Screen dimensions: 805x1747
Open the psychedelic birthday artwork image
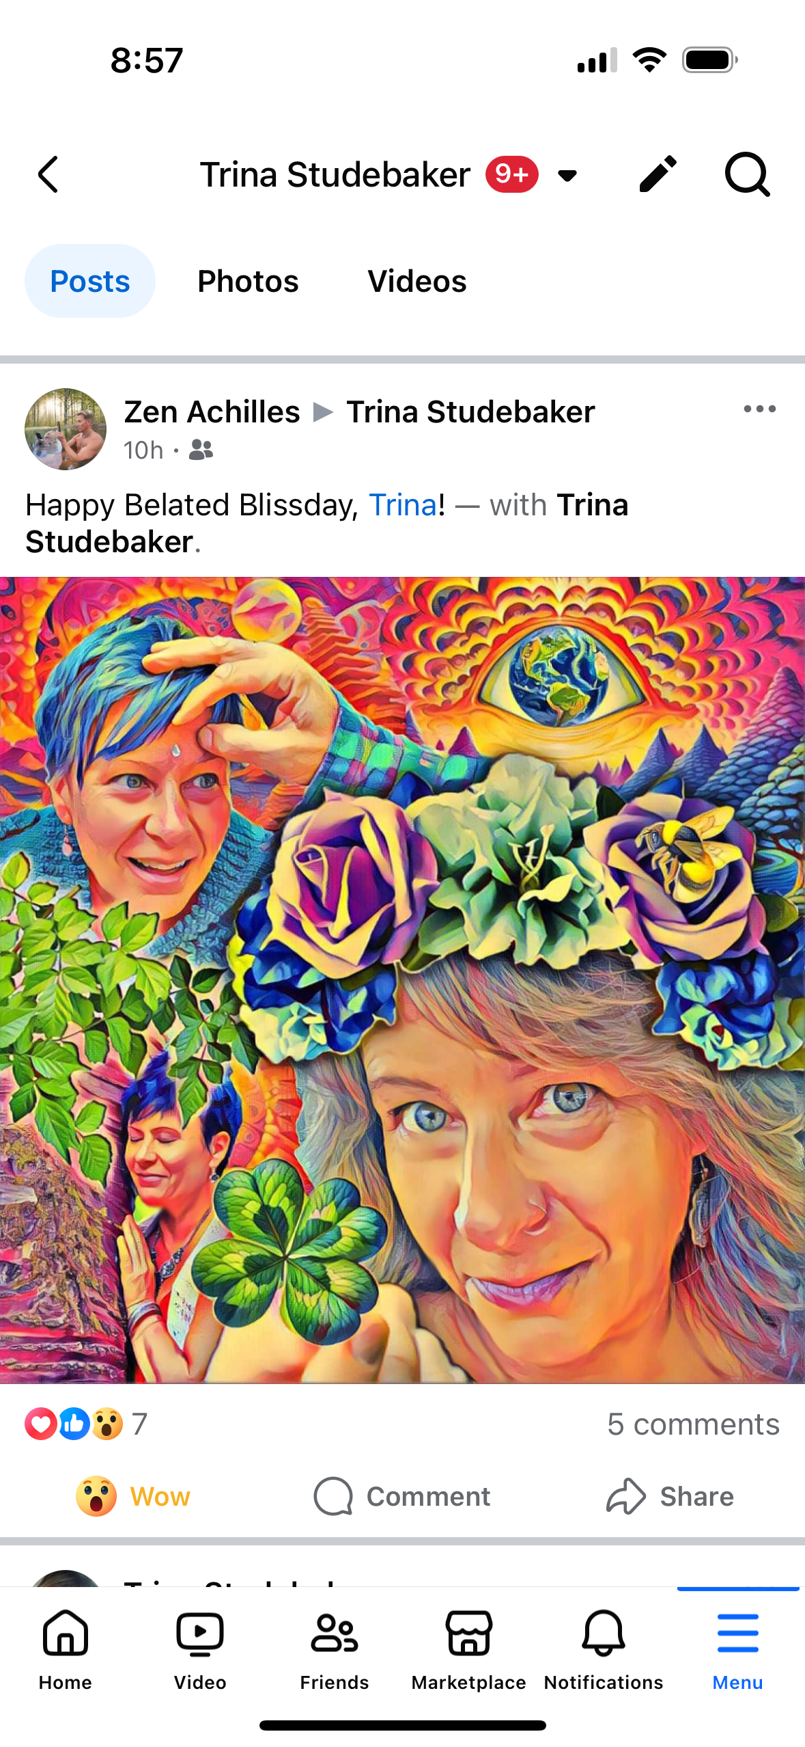(x=402, y=980)
